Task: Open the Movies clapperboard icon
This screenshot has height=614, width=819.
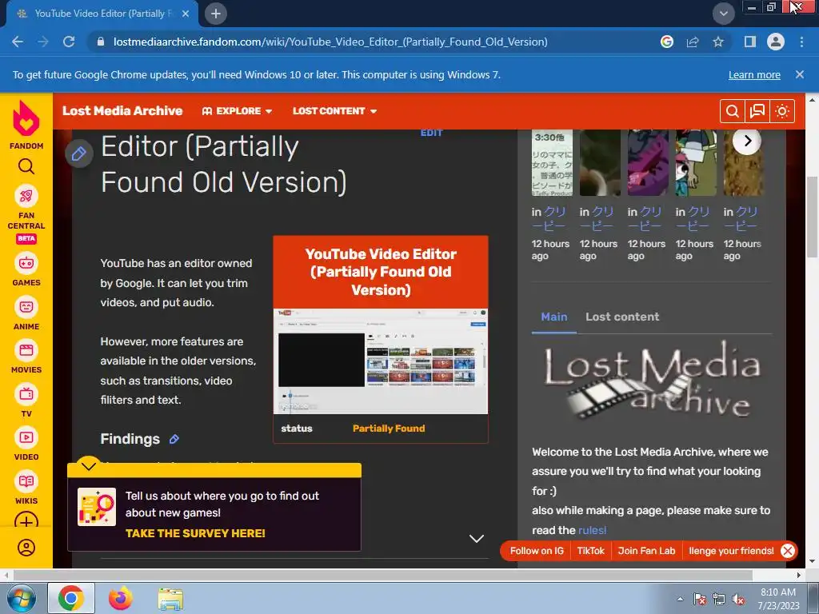Action: click(26, 350)
